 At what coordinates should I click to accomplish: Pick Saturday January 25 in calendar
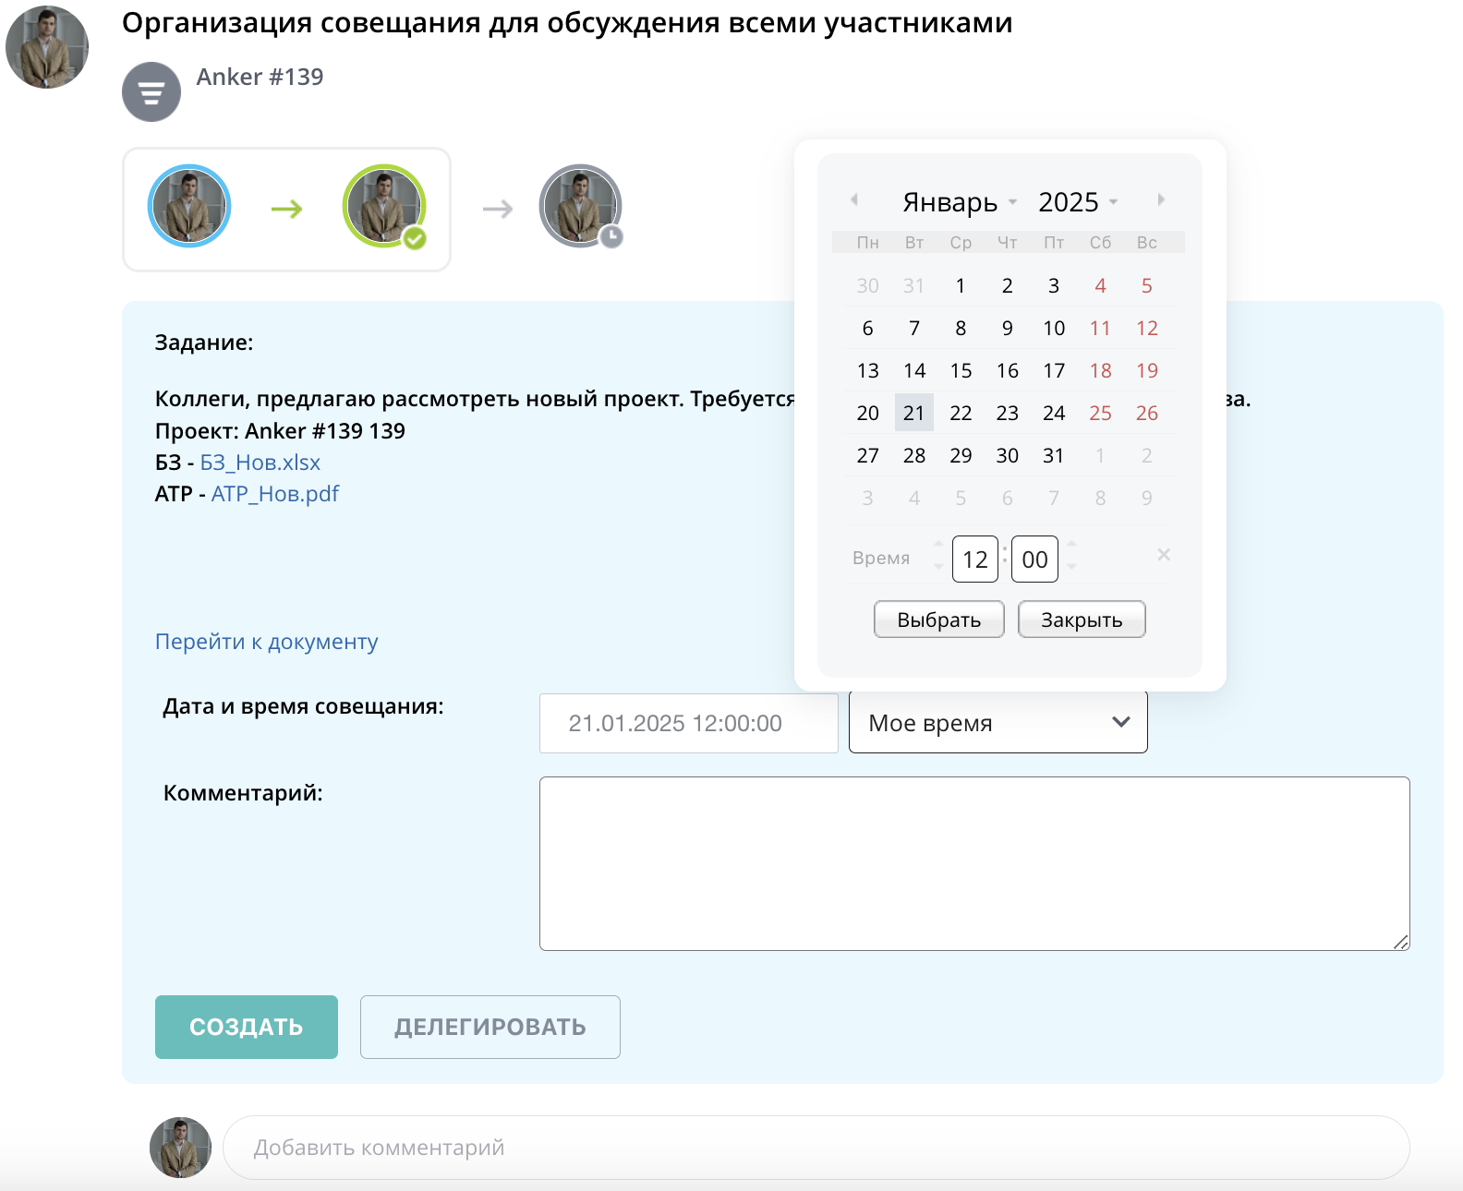(x=1100, y=413)
